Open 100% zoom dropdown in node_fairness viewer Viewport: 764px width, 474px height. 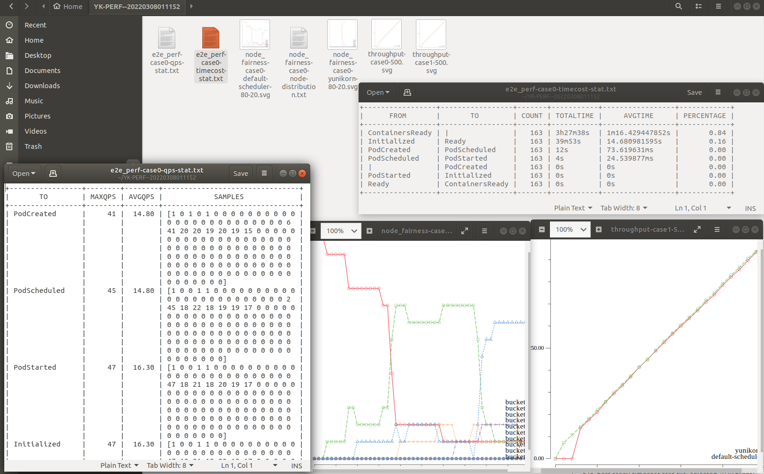pyautogui.click(x=341, y=231)
